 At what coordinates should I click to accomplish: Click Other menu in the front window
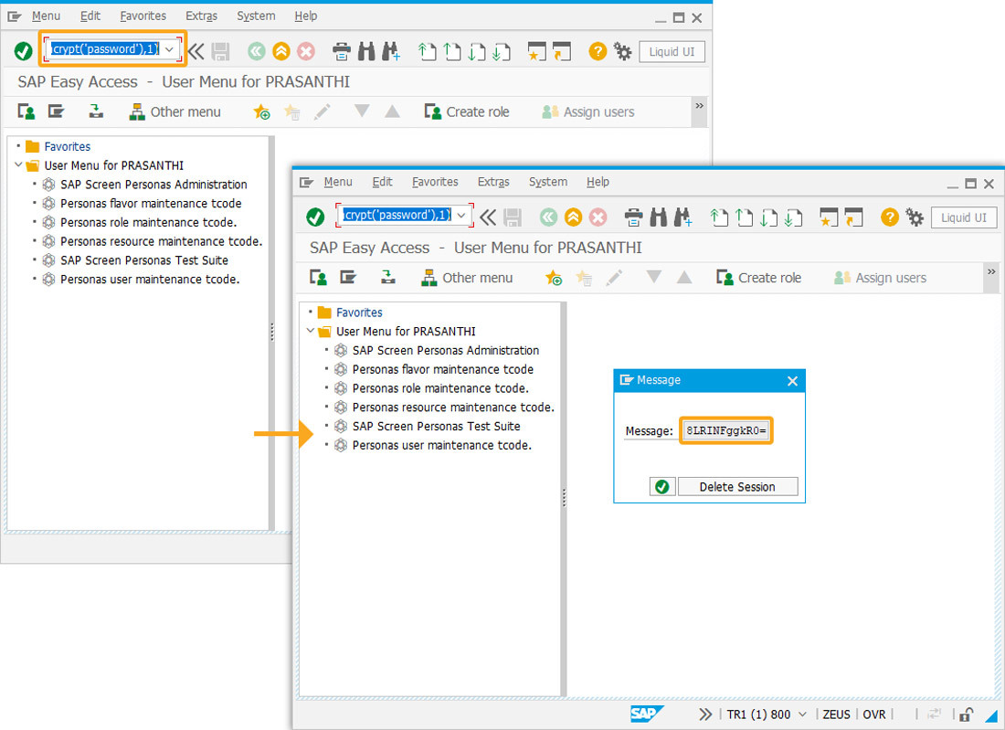click(467, 278)
